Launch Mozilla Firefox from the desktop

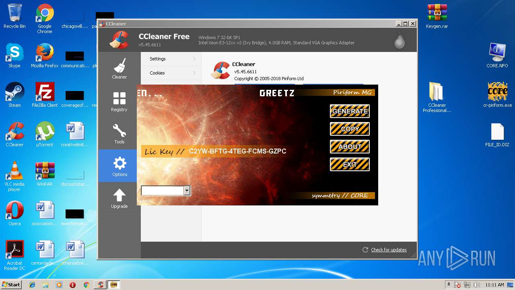tap(45, 56)
